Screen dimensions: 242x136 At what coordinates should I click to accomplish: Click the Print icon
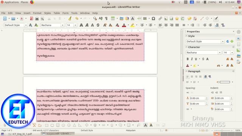tap(37, 19)
